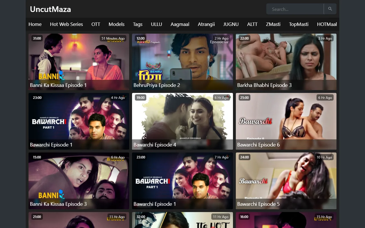Screen dimensions: 365x228
Task: Select the JUGNU category
Action: [231, 24]
